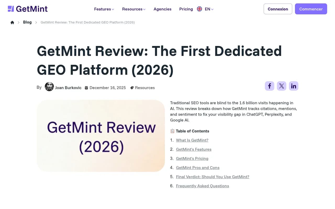The height and width of the screenshot is (209, 335).
Task: Click the article title heading
Action: [159, 60]
